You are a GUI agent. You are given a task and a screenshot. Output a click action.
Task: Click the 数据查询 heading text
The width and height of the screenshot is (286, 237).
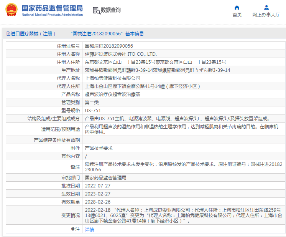110,10
